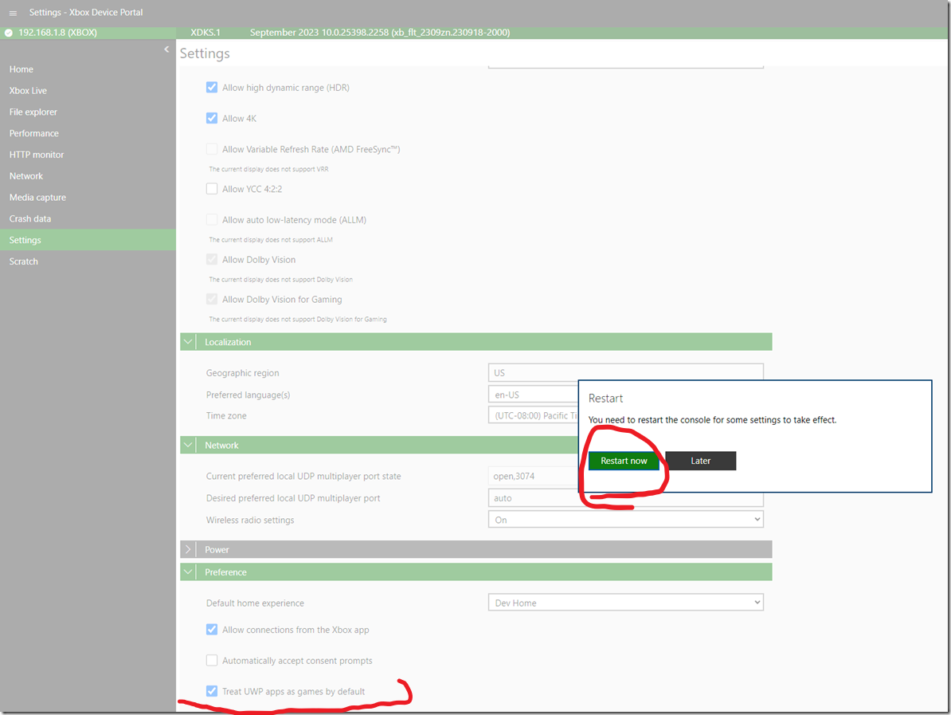951x715 pixels.
Task: Click the Desired preferred local UDP port field
Action: (625, 499)
